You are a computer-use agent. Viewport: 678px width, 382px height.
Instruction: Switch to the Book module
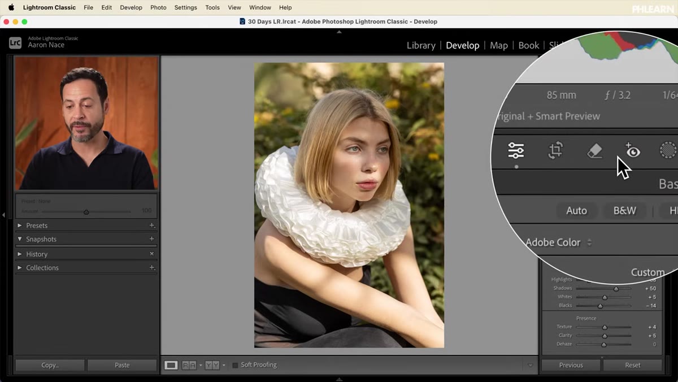click(x=529, y=45)
